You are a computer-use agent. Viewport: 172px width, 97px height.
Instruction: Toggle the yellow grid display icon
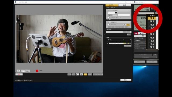click(85, 74)
